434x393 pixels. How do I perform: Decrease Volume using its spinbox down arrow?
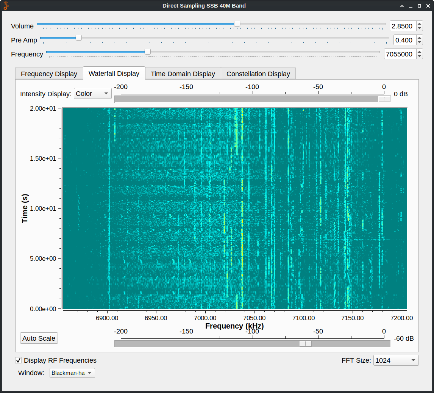click(x=419, y=28)
